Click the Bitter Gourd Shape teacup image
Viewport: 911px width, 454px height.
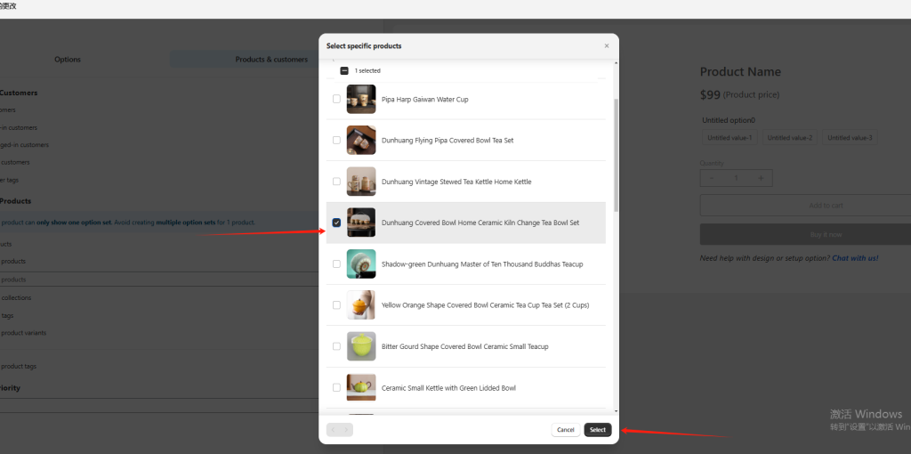pos(361,346)
